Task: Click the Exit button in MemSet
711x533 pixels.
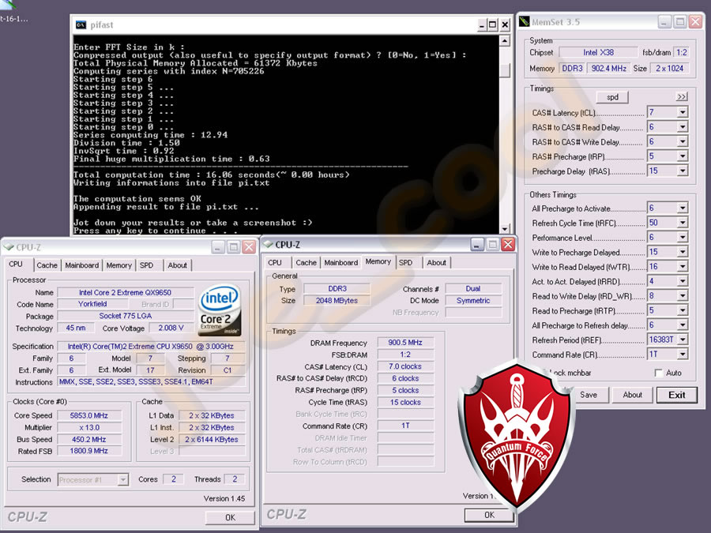Action: pyautogui.click(x=676, y=395)
